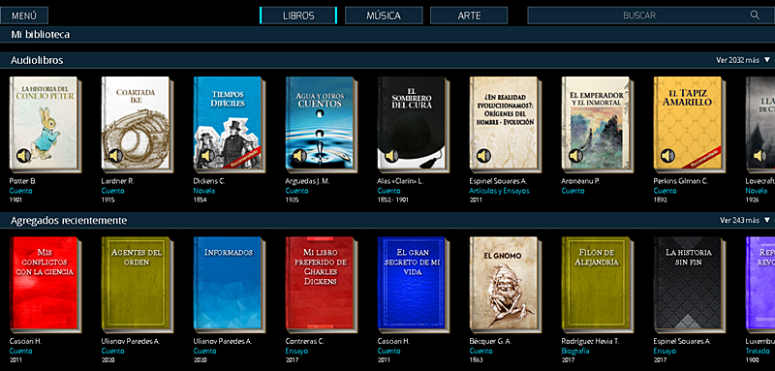Click author name Lardner R.
Viewport: 775px width, 371px height.
(117, 181)
